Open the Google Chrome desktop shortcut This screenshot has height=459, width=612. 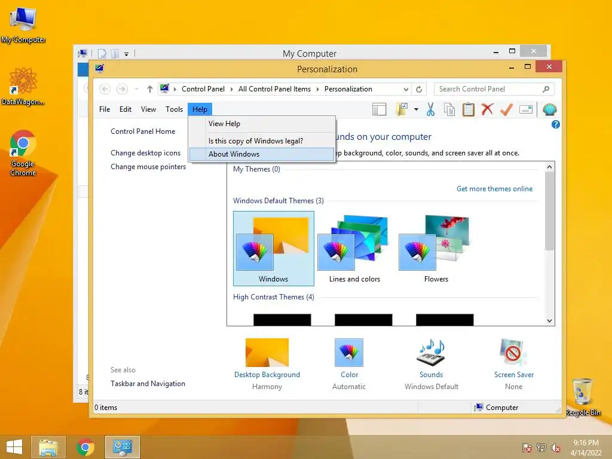pos(23,153)
